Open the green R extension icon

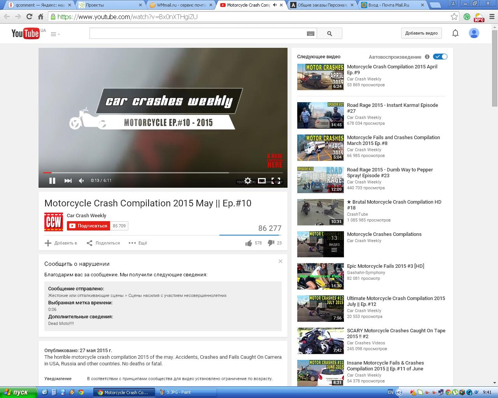click(x=467, y=17)
